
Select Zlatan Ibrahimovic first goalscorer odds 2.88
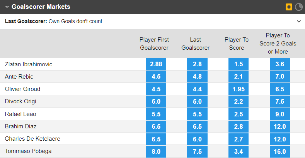(x=156, y=64)
